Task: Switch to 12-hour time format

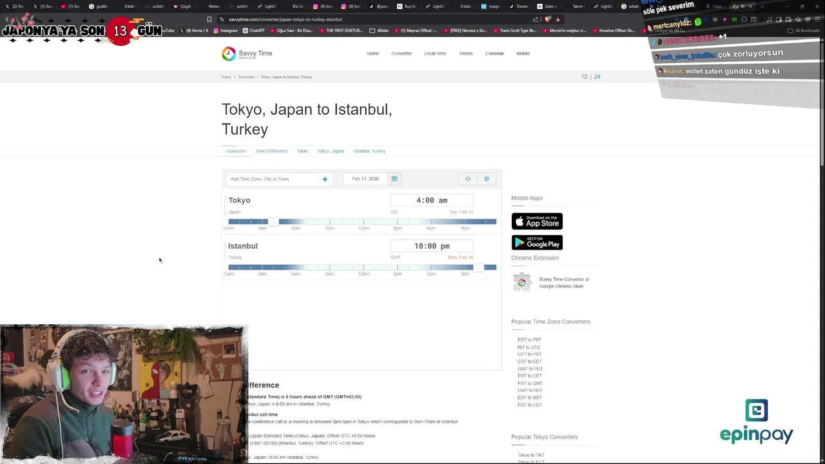Action: pyautogui.click(x=584, y=77)
